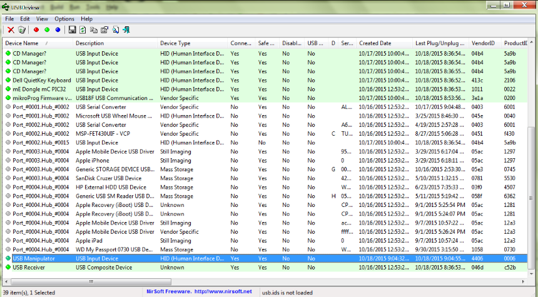Open the Properties toolbar icon
Screen dimensions: 538x297
(x=104, y=30)
